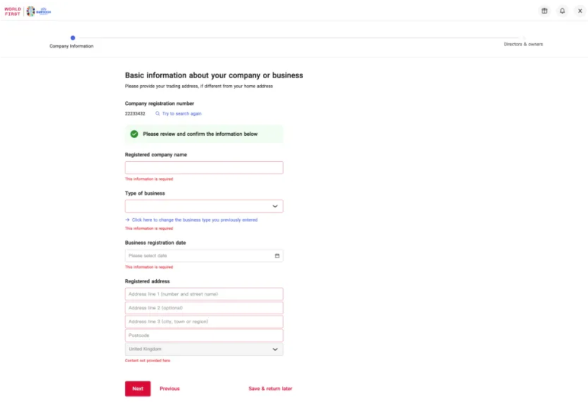Click Save & return later
This screenshot has width=588, height=403.
point(270,389)
